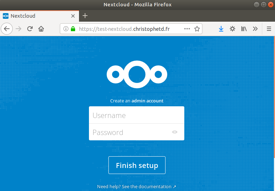Expand more tools overflow chevron
This screenshot has width=275, height=191.
point(255,29)
